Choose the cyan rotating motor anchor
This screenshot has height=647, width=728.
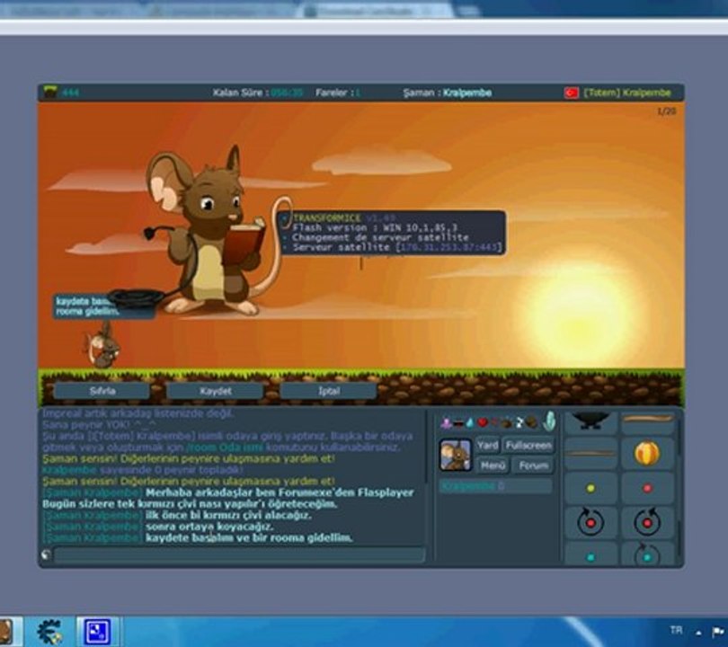(x=647, y=555)
